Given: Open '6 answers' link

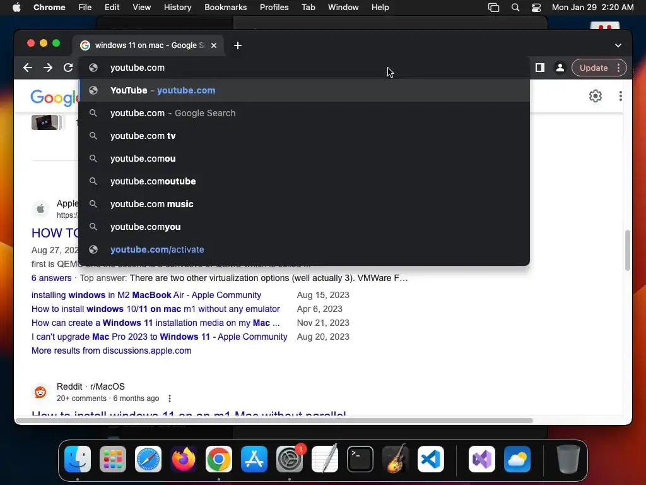Looking at the screenshot, I should (x=52, y=278).
